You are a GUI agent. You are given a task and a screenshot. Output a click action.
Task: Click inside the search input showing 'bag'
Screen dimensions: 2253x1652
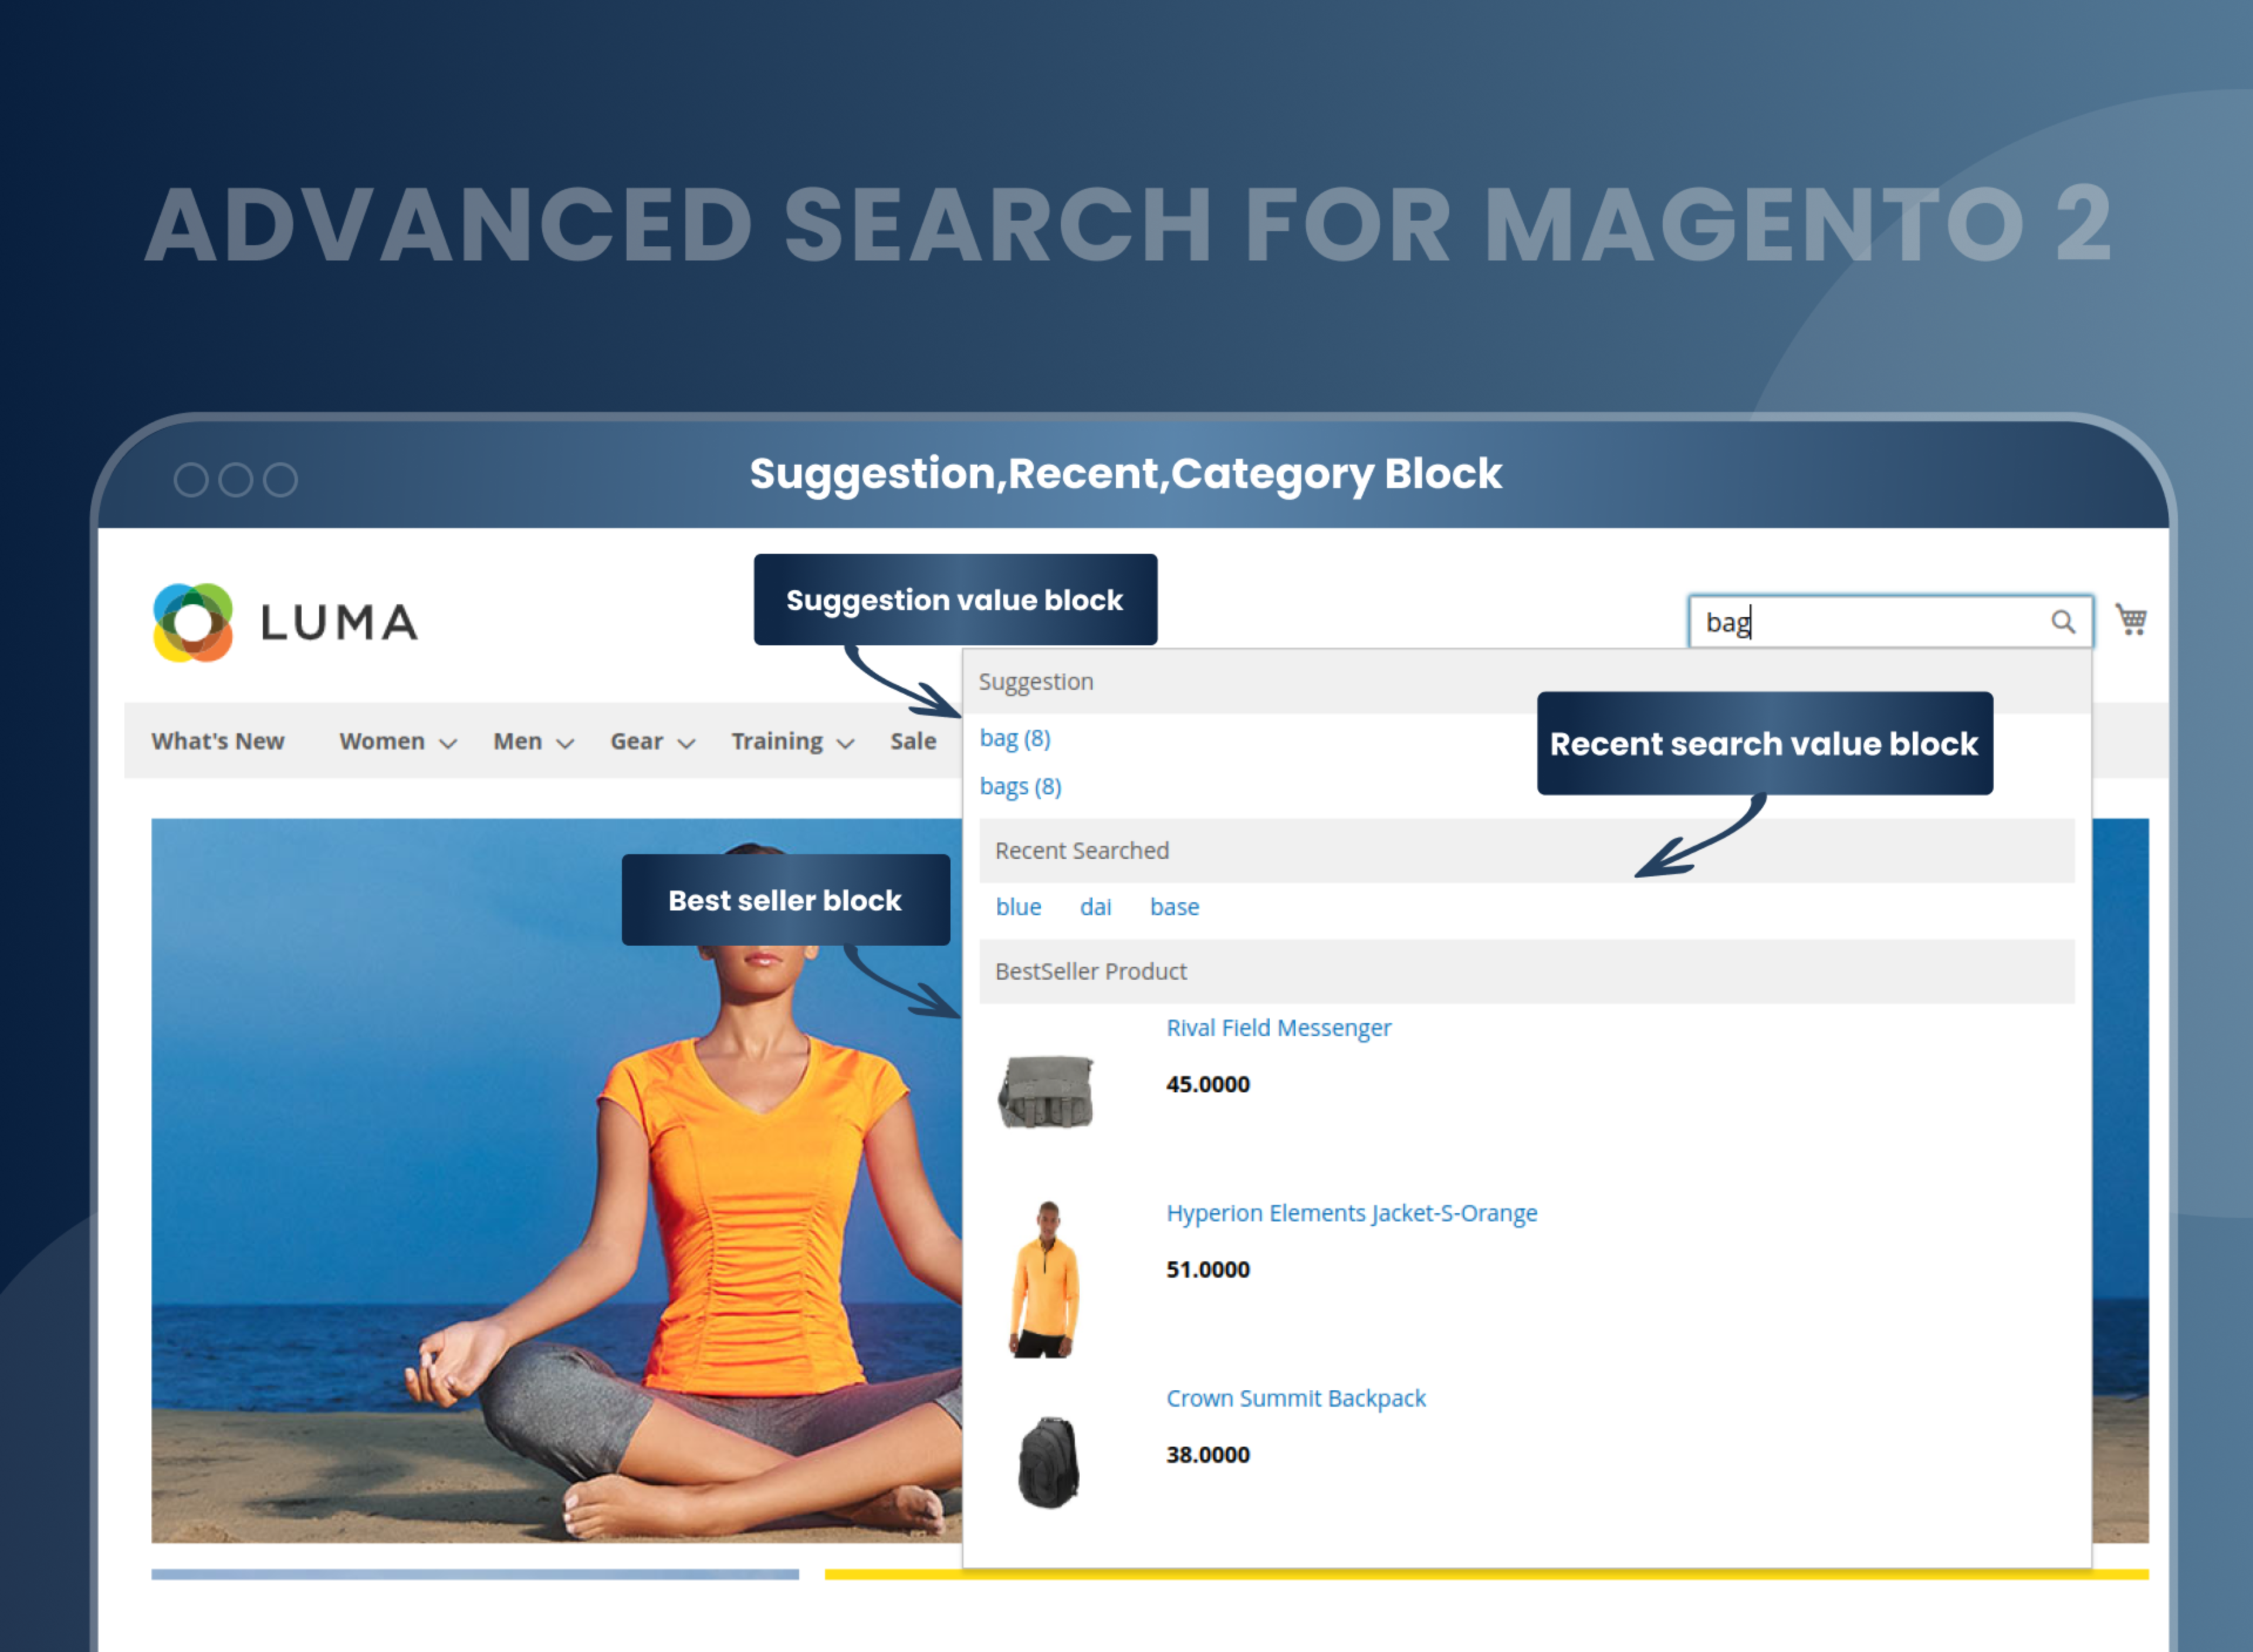click(x=1850, y=621)
